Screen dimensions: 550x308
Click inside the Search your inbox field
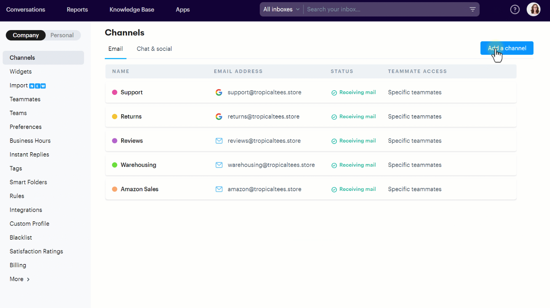359,9
